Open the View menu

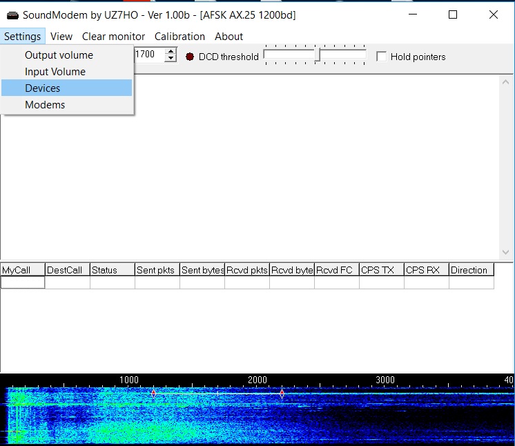tap(61, 37)
